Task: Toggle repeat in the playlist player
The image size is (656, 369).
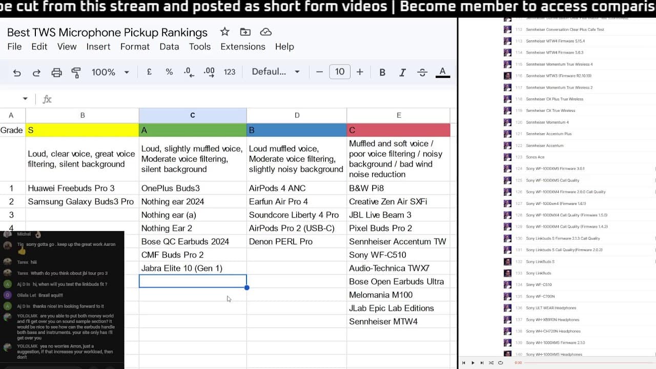Action: [x=501, y=363]
